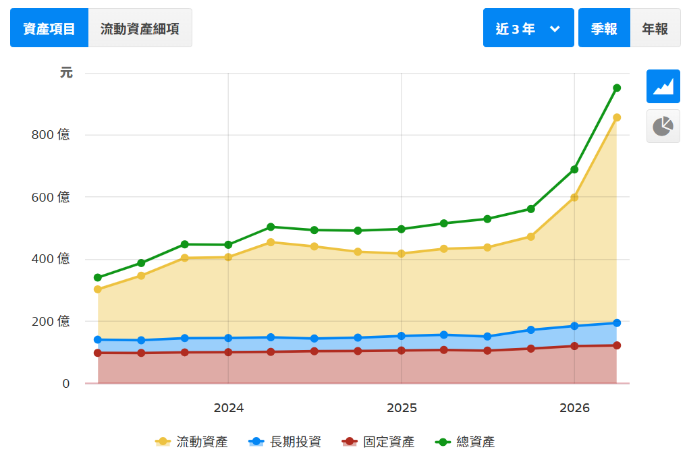Select the 2026 green 總資產 point
687x460 pixels.
point(574,169)
